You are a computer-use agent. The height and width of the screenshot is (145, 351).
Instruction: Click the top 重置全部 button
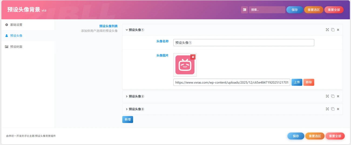point(334,10)
